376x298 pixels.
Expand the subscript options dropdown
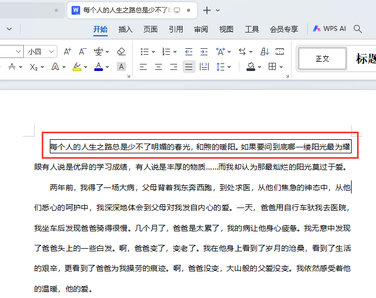(42, 67)
